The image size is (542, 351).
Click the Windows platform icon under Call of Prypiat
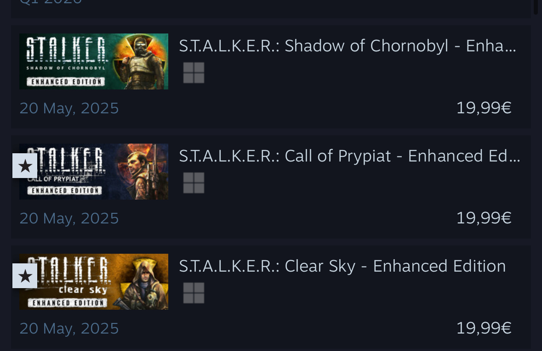tap(194, 183)
